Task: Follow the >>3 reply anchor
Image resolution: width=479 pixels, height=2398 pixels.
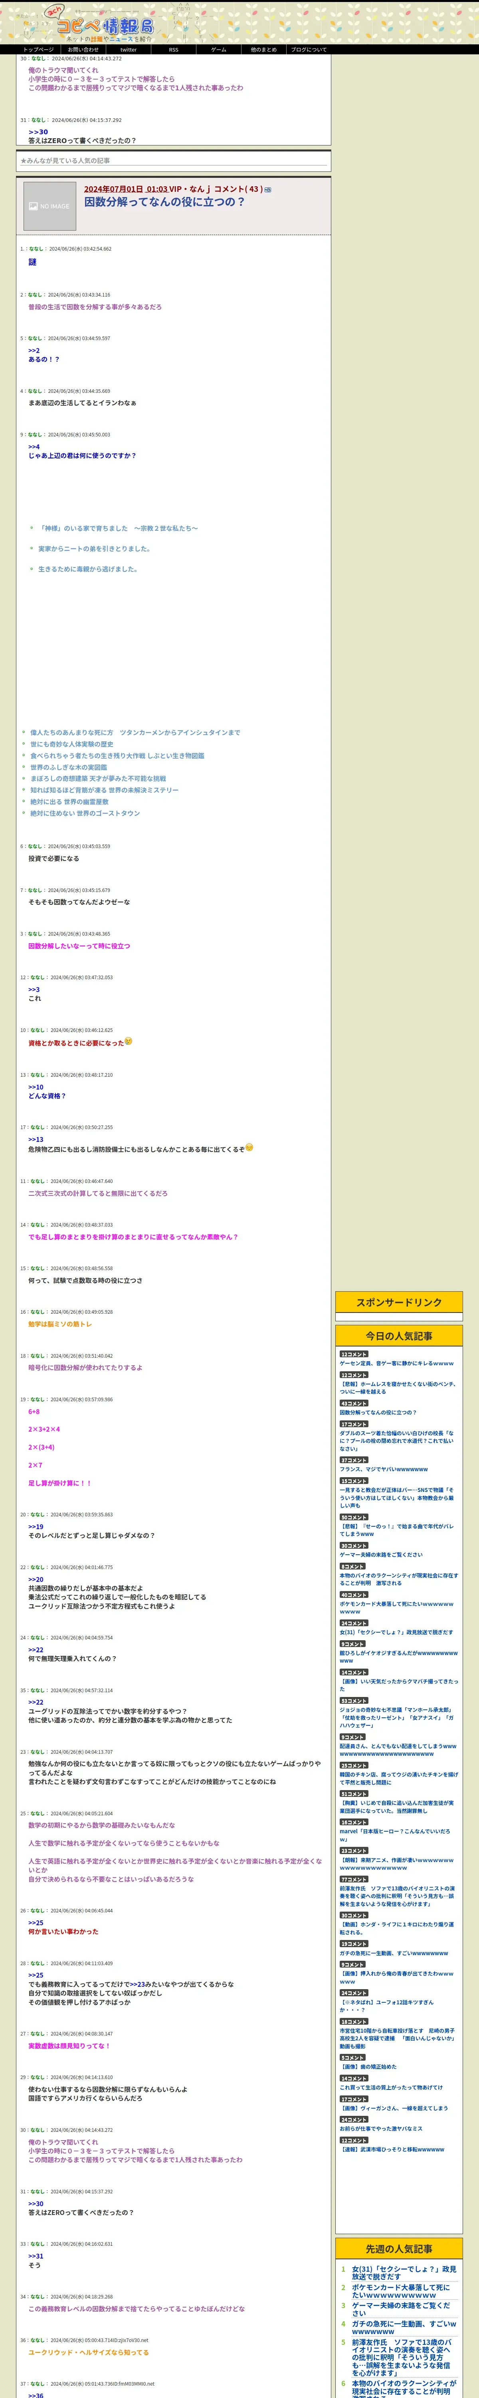Action: [x=34, y=990]
